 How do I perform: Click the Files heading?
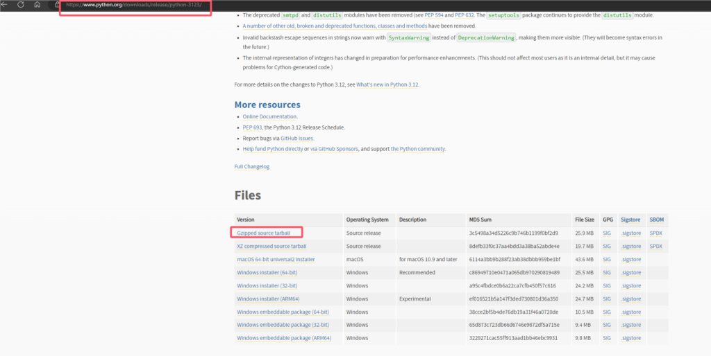pyautogui.click(x=248, y=195)
